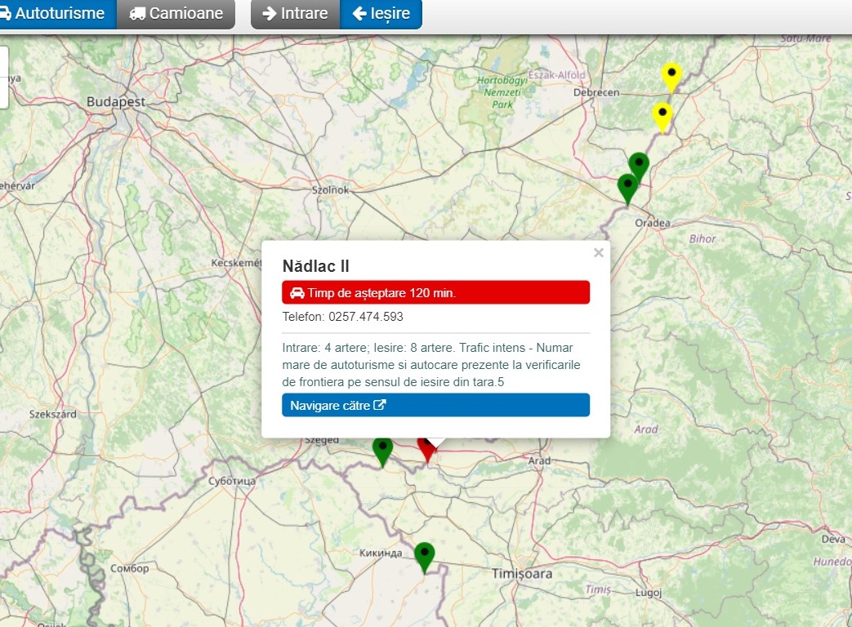This screenshot has height=627, width=852.
Task: Open the green marker closest to Oradea
Action: (x=627, y=187)
